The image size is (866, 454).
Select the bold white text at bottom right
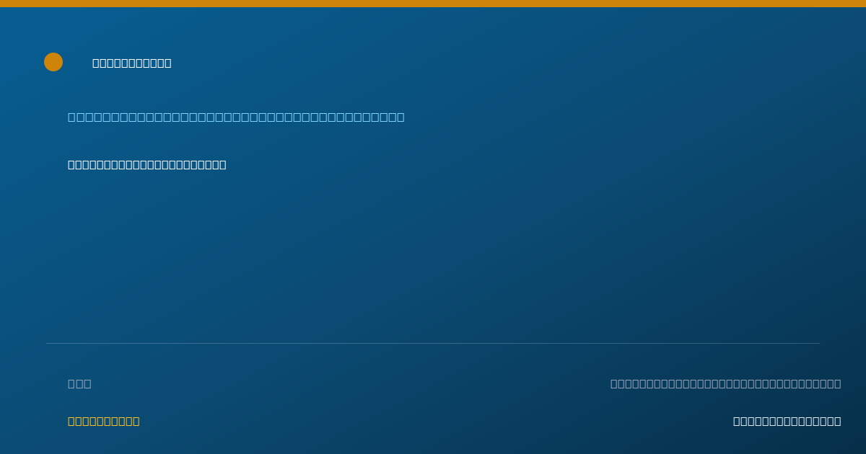pos(787,421)
